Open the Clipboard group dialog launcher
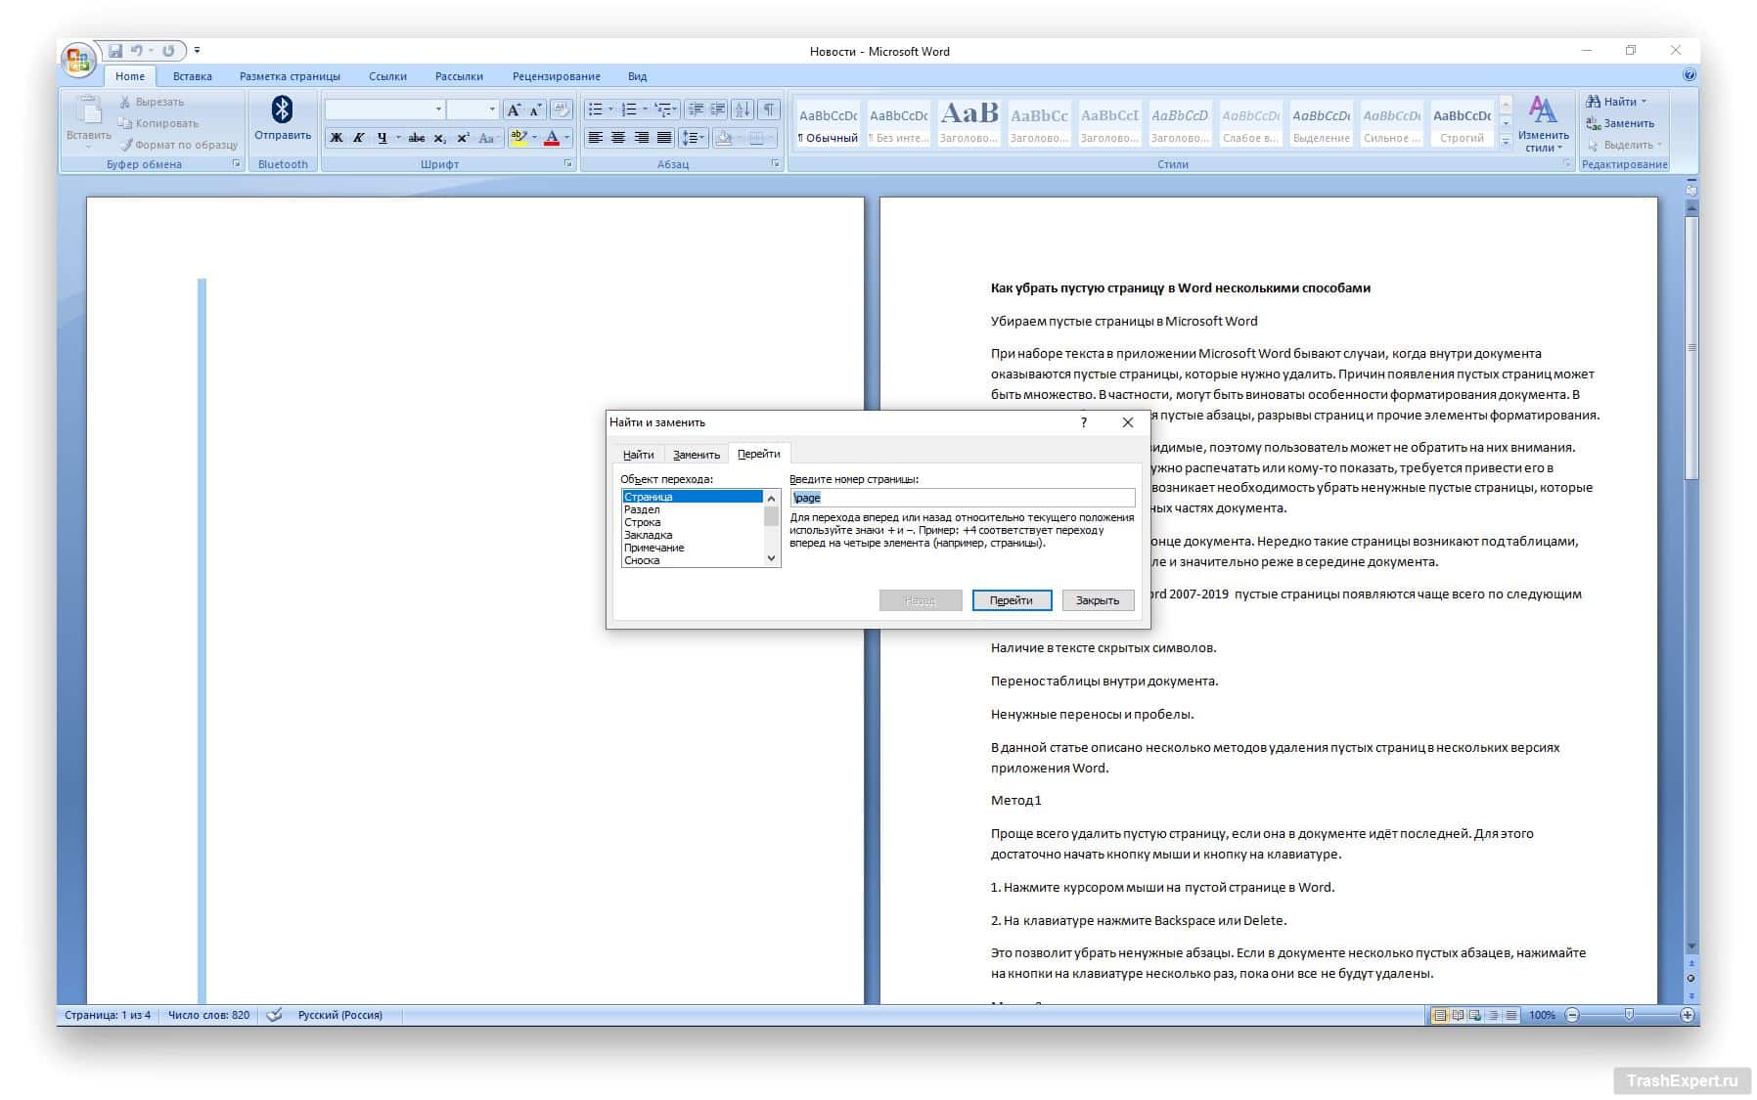1757x1100 pixels. tap(237, 164)
